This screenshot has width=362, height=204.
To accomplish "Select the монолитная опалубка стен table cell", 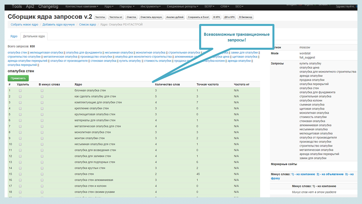I will [93, 132].
